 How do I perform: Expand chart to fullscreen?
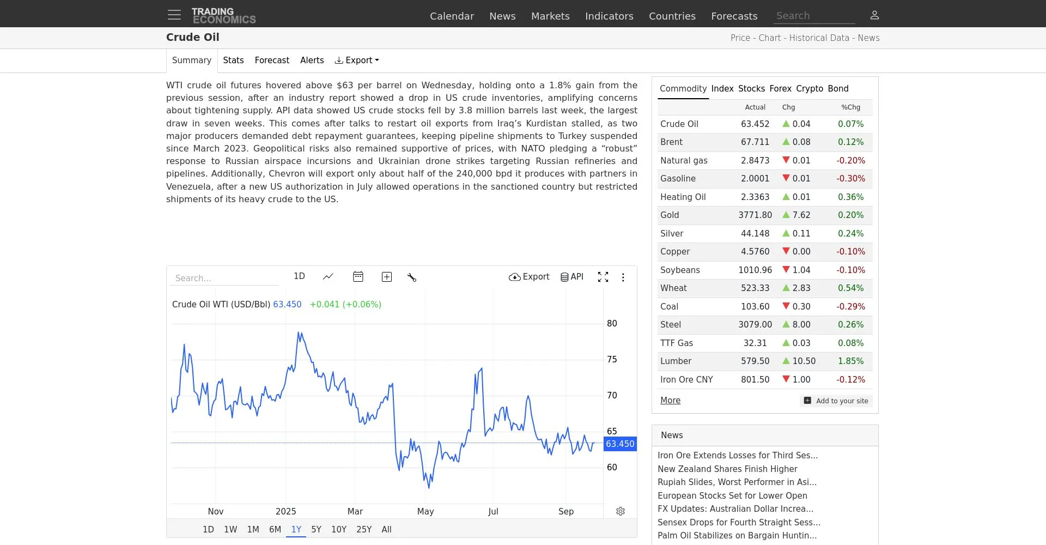click(x=603, y=277)
